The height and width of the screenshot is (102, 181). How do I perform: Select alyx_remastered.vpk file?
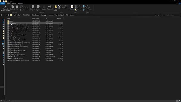[x=35, y=33]
